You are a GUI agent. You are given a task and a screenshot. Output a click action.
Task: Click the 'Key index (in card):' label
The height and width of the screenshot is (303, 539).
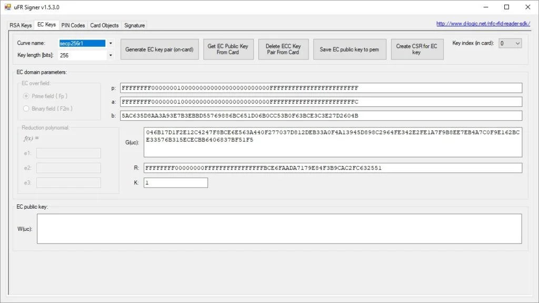click(x=473, y=43)
